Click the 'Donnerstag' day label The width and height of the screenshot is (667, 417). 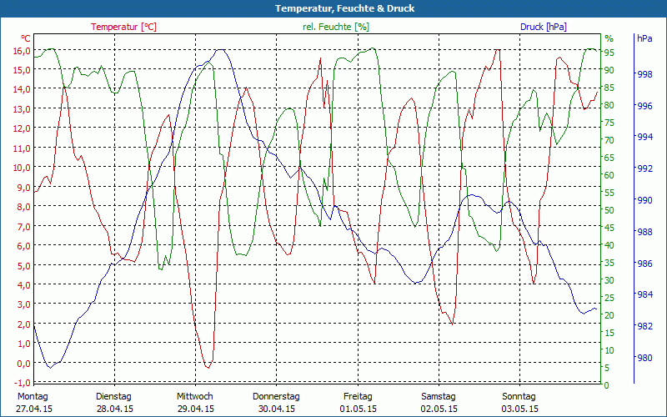276,396
